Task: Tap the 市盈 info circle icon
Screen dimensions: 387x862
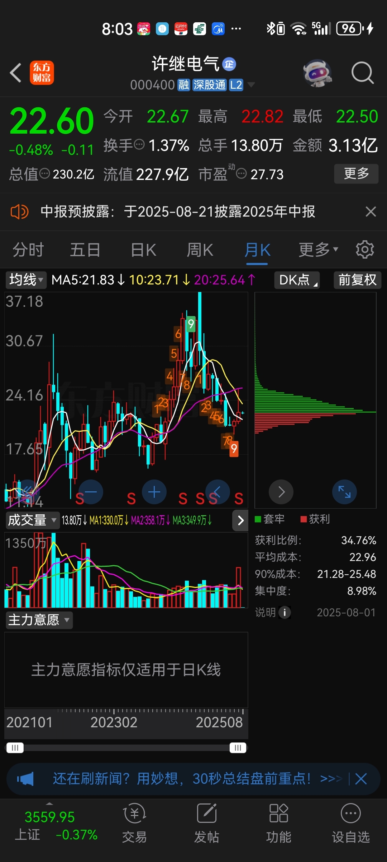Action: point(242,174)
